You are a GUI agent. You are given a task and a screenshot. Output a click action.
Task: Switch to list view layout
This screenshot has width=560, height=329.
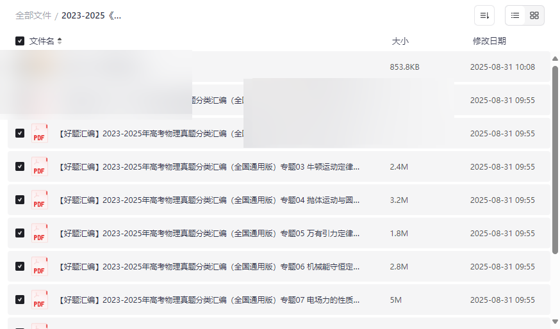pyautogui.click(x=515, y=15)
